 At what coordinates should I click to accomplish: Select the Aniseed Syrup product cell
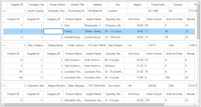coord(74,37)
